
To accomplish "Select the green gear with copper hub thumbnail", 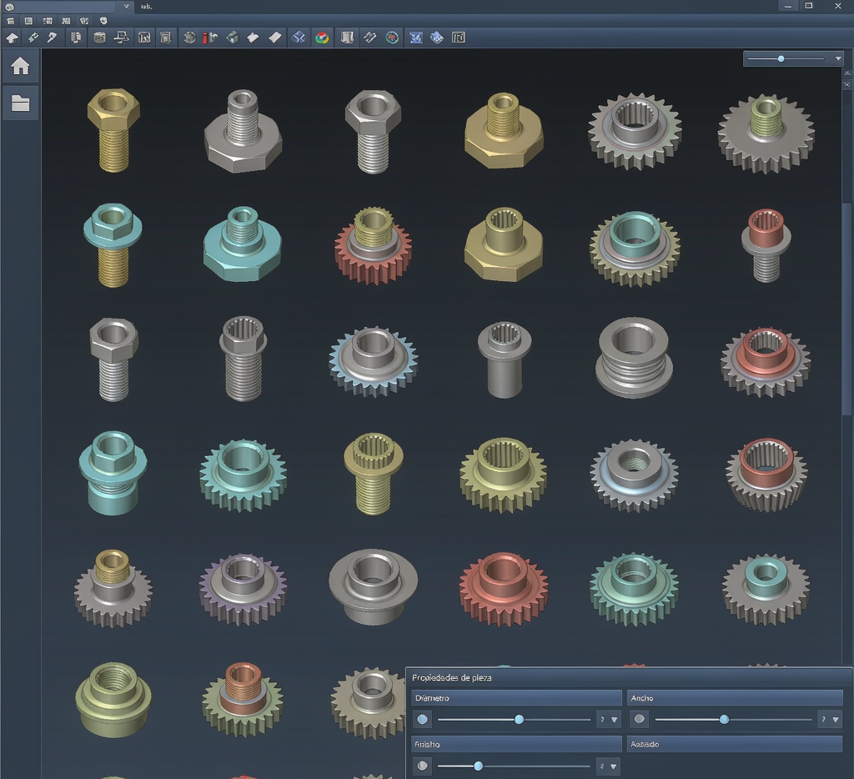I will tap(243, 699).
